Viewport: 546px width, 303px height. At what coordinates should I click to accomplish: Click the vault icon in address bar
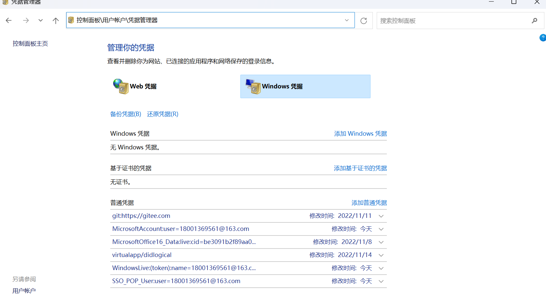(x=71, y=20)
